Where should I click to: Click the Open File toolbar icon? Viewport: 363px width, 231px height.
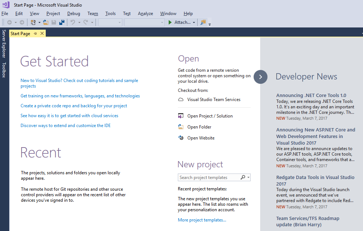[x=45, y=22]
